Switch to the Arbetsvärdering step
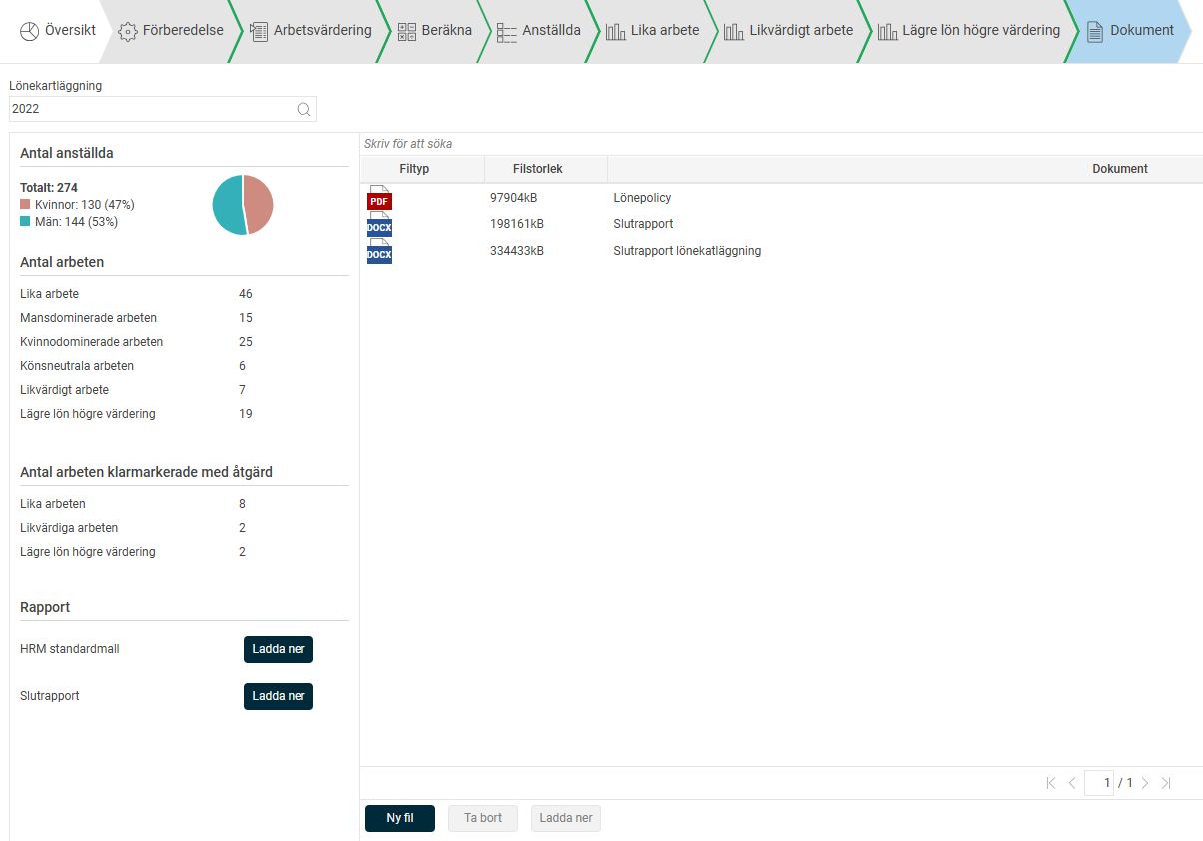 pos(310,31)
